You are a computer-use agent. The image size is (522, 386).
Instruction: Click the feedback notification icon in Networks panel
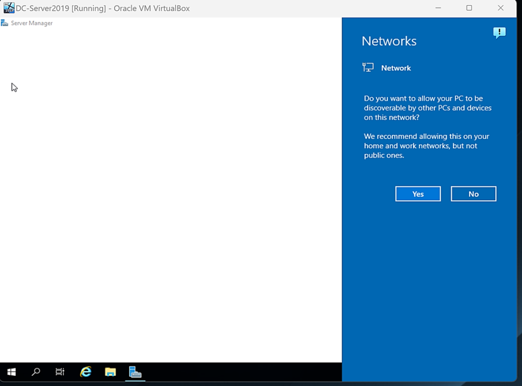pos(499,33)
